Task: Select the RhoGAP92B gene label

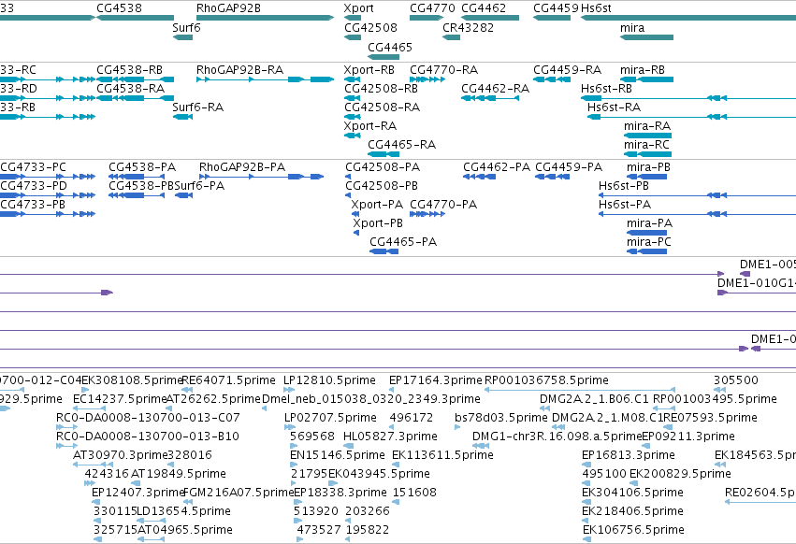Action: point(228,8)
